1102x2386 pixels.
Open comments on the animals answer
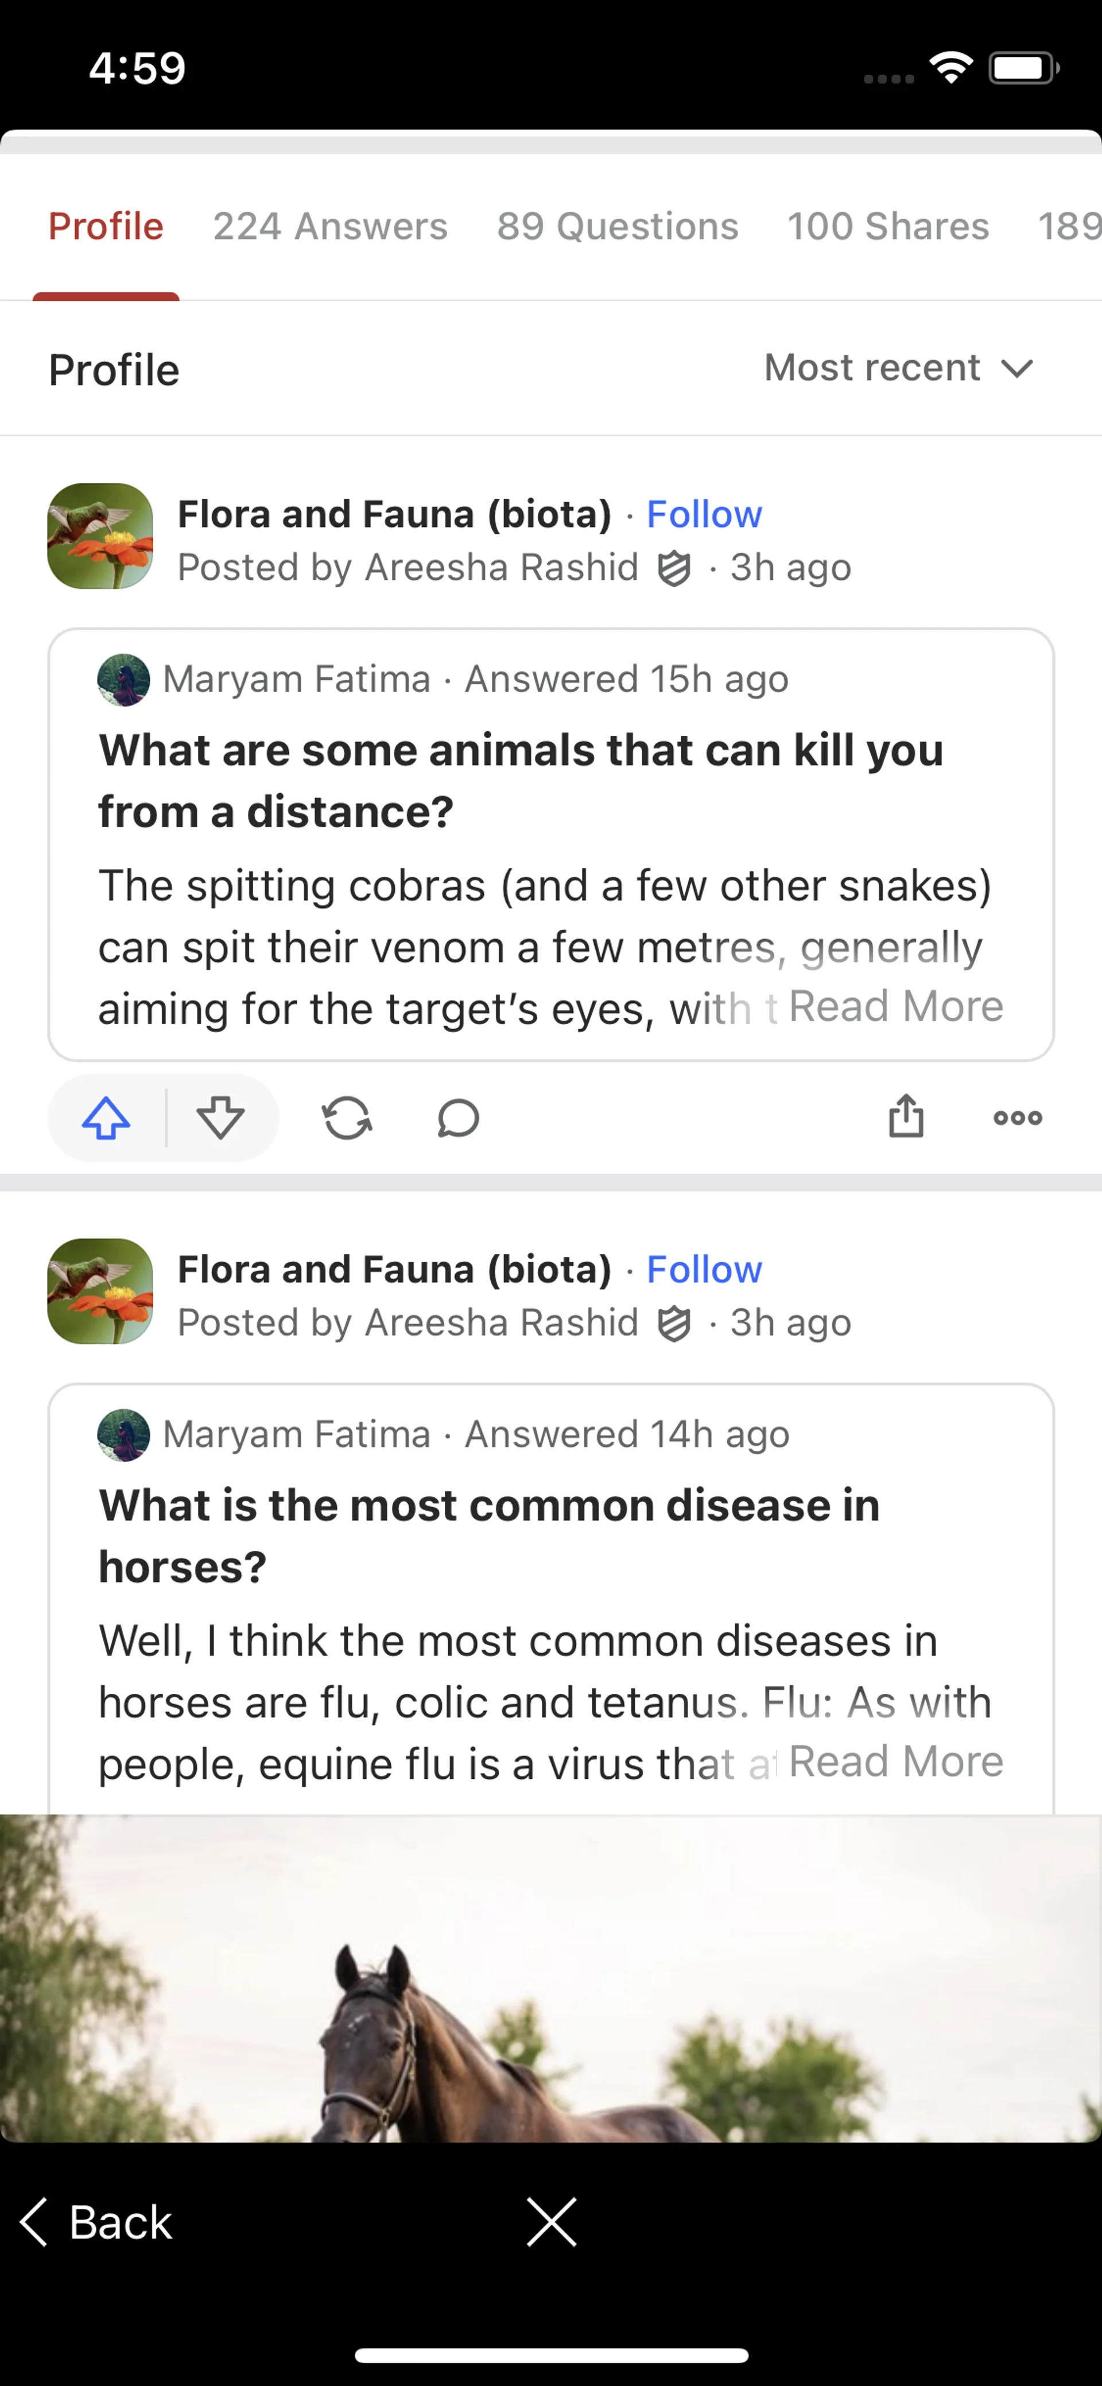pyautogui.click(x=457, y=1118)
